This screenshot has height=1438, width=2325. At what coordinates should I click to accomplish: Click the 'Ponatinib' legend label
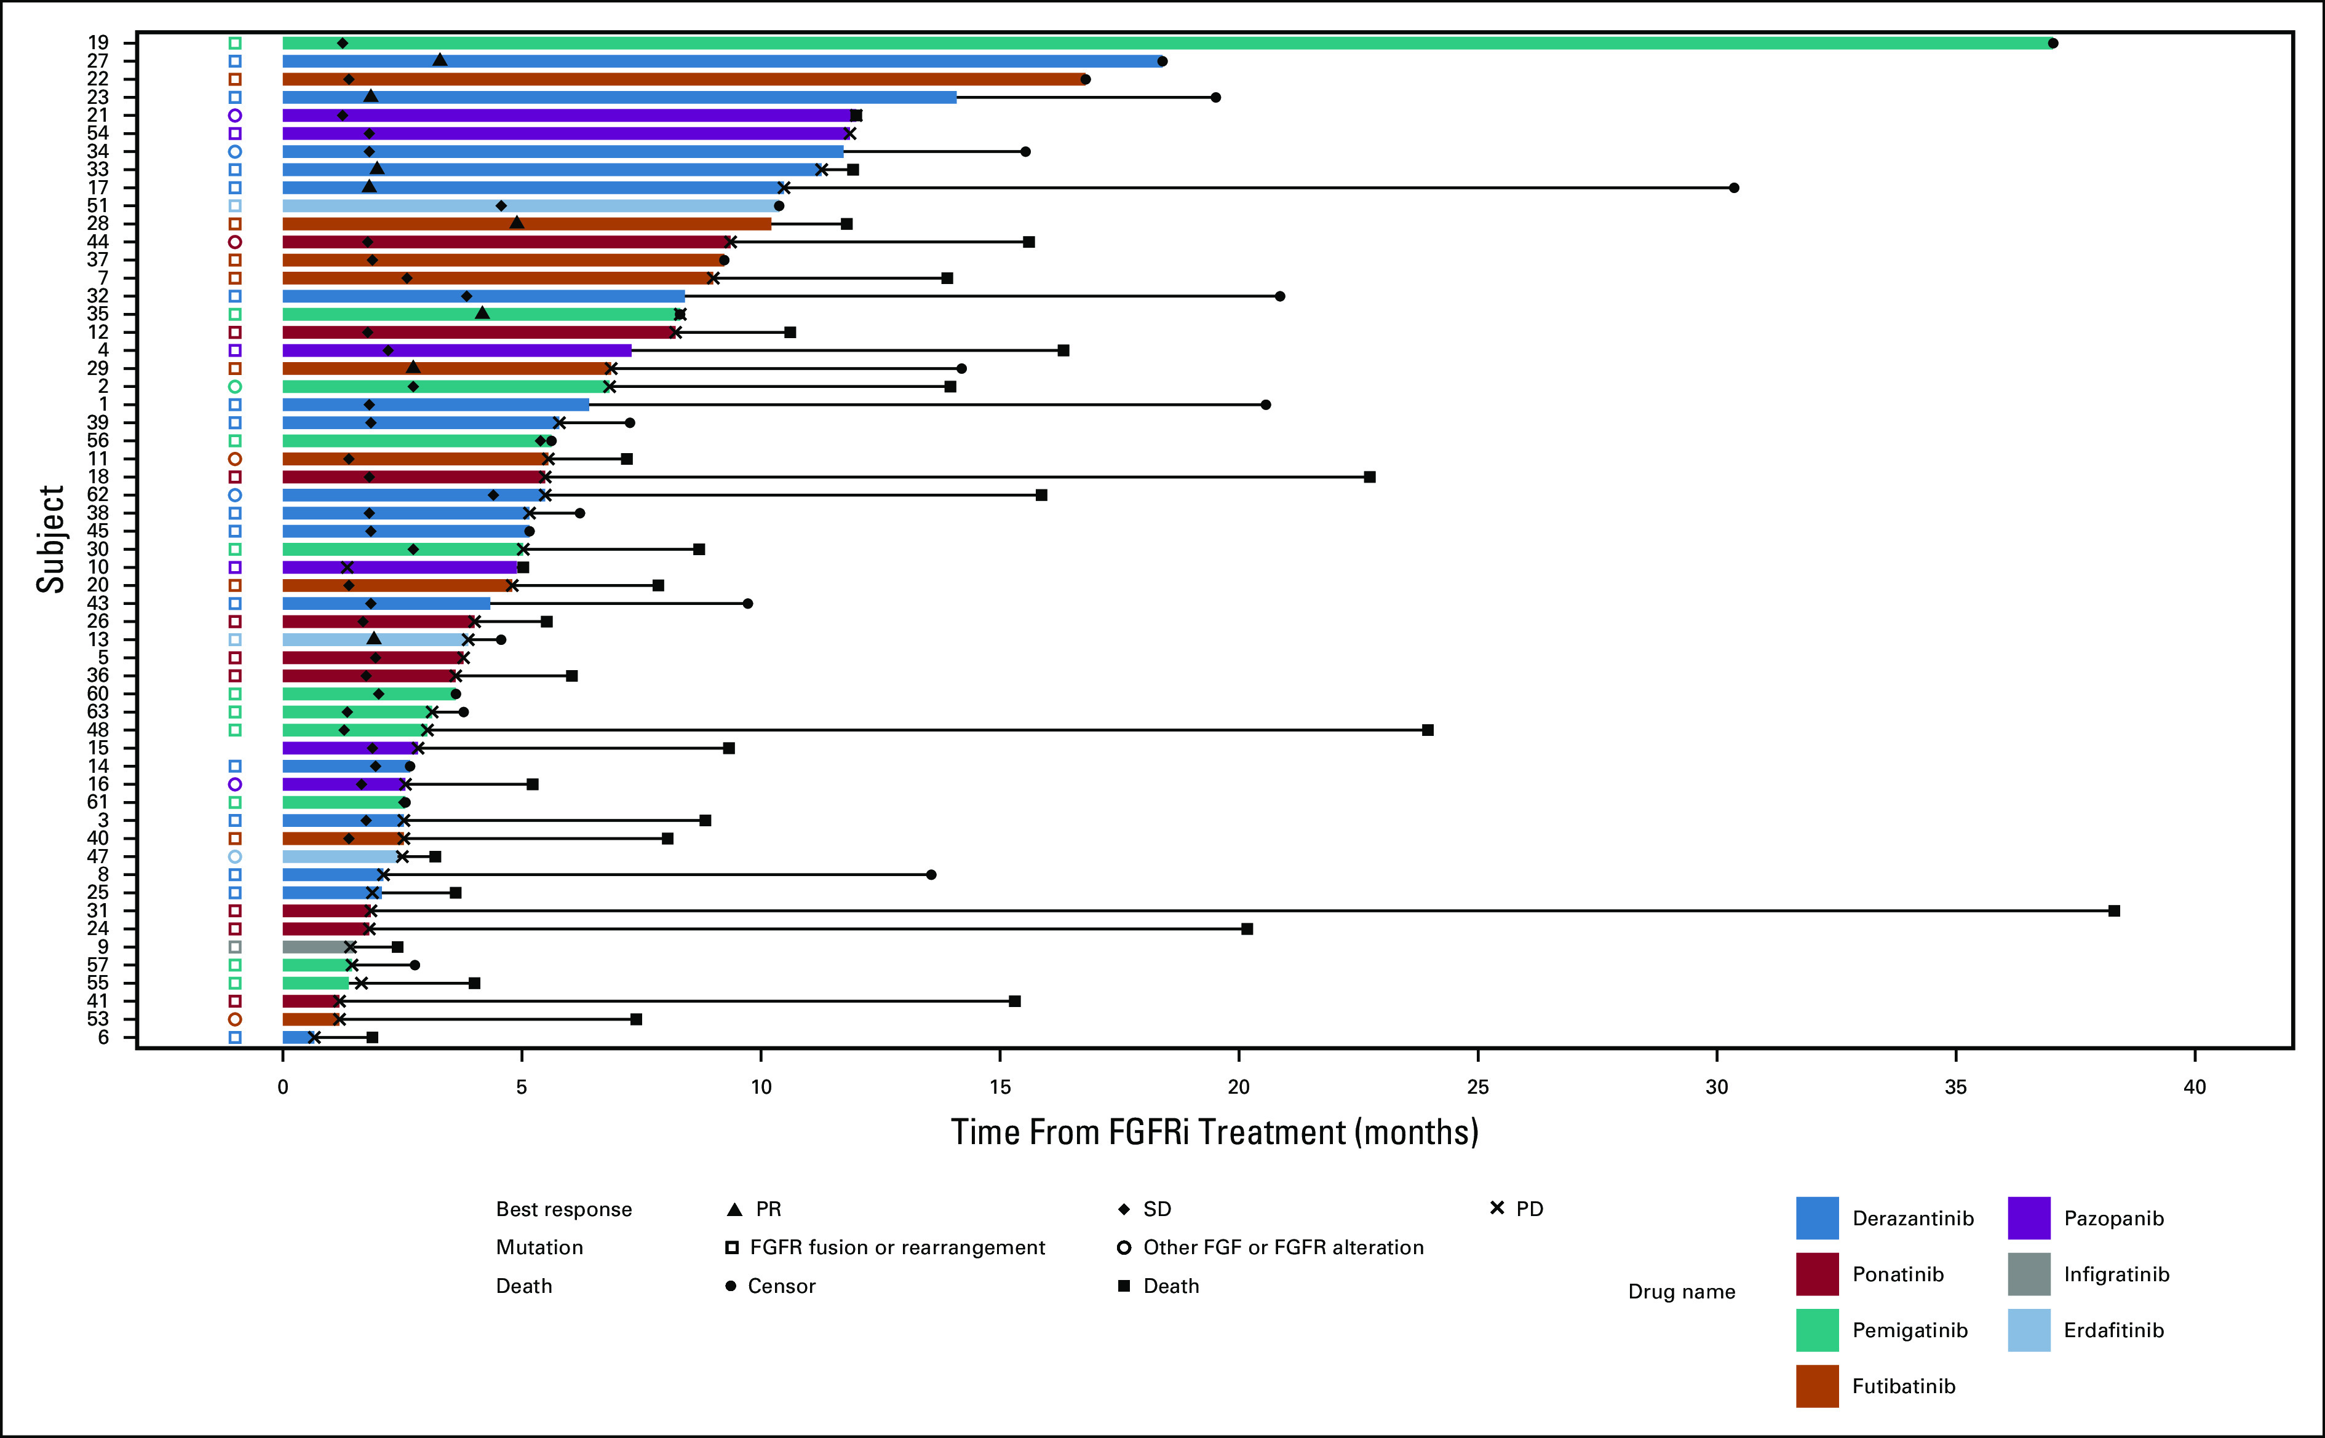point(1898,1274)
